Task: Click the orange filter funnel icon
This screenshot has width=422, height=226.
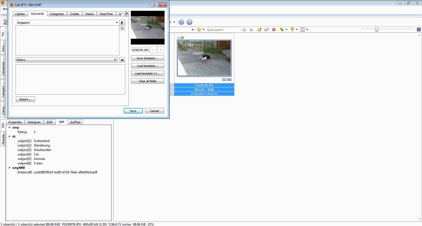Action: [x=292, y=30]
